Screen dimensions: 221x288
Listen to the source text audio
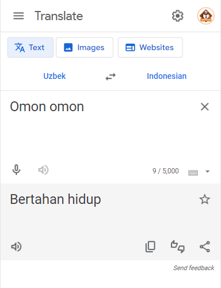tap(43, 170)
